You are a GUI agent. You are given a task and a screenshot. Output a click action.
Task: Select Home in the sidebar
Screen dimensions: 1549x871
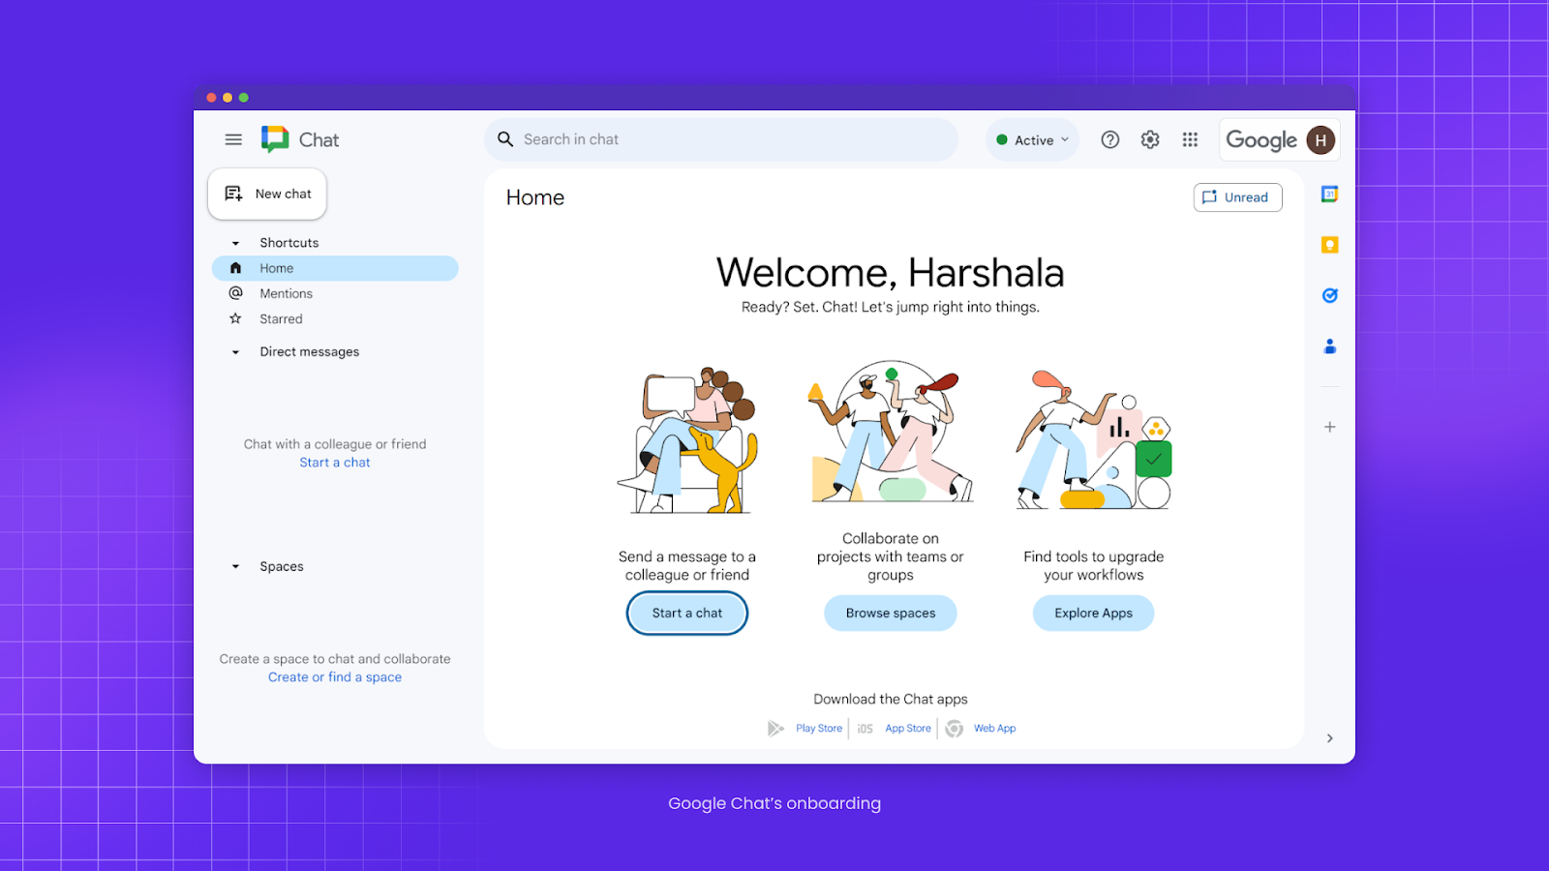coord(335,268)
